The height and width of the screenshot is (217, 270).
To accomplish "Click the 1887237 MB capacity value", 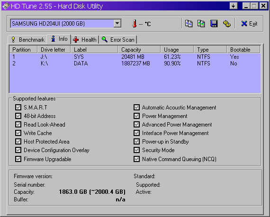I will pyautogui.click(x=135, y=63).
